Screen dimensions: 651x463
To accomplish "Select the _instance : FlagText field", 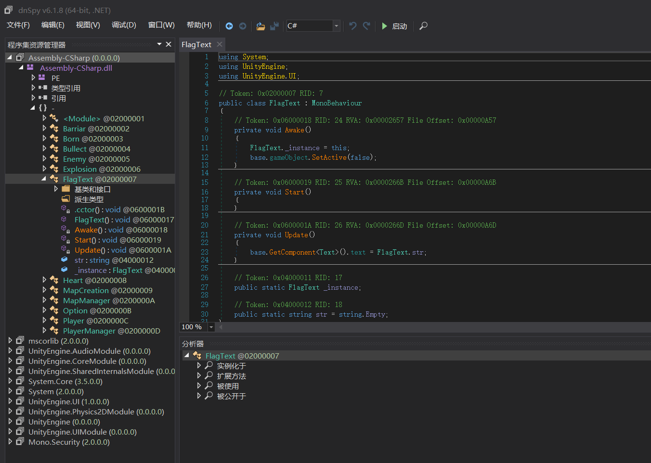I will coord(125,270).
